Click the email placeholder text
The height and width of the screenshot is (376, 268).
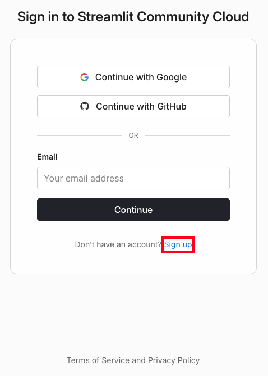(x=84, y=178)
